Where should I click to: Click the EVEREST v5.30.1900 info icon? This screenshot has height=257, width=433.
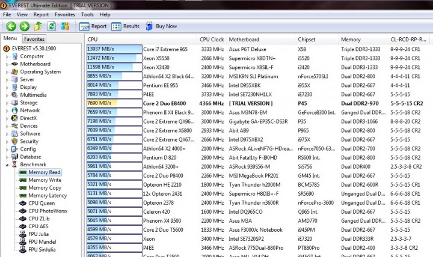(x=6, y=49)
